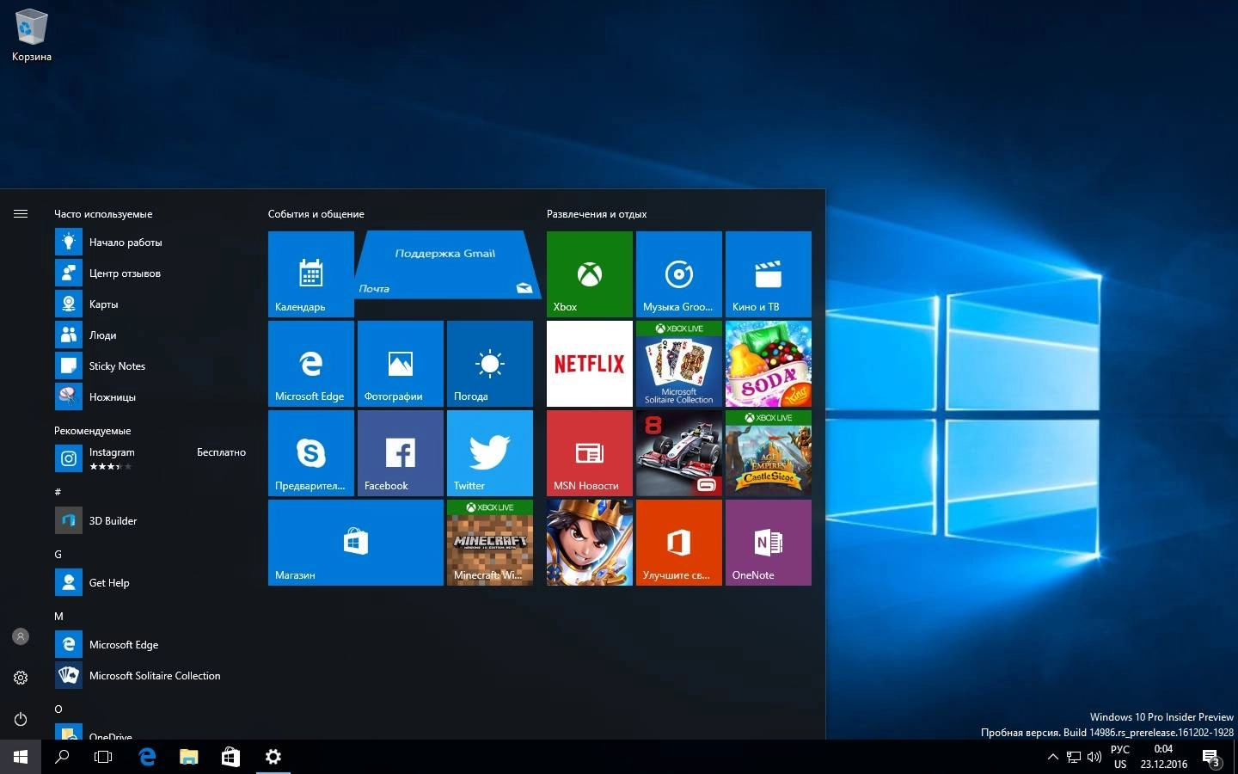Switch to Settings app on taskbar

pyautogui.click(x=273, y=757)
